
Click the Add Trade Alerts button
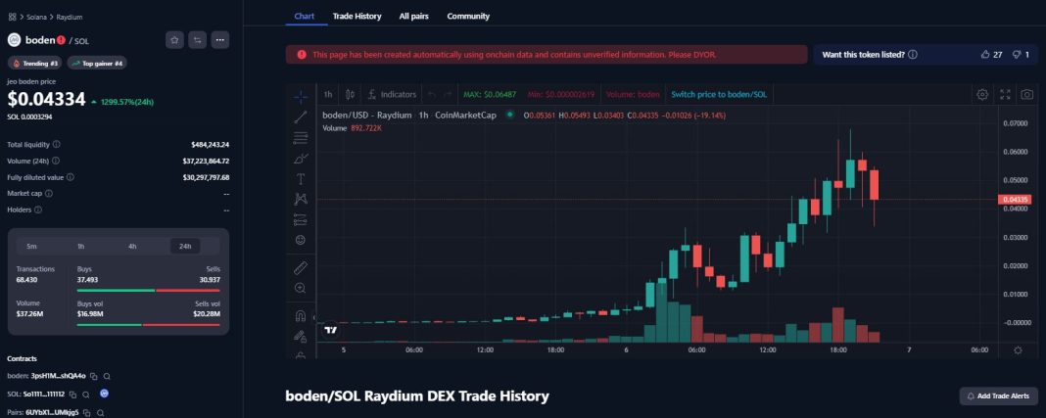(x=998, y=395)
